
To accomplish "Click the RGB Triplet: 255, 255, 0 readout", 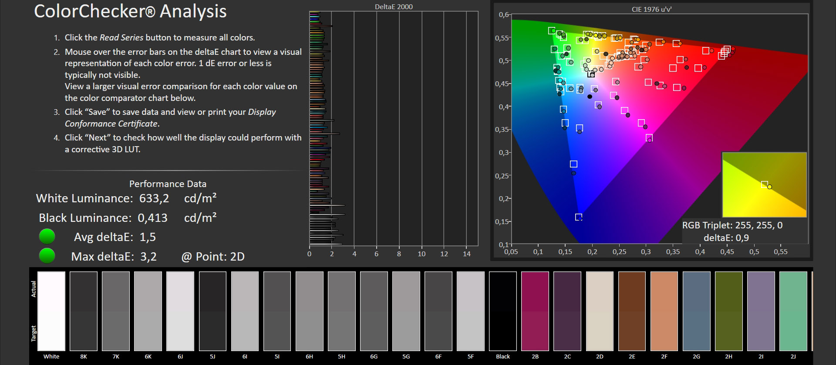I will (x=732, y=225).
